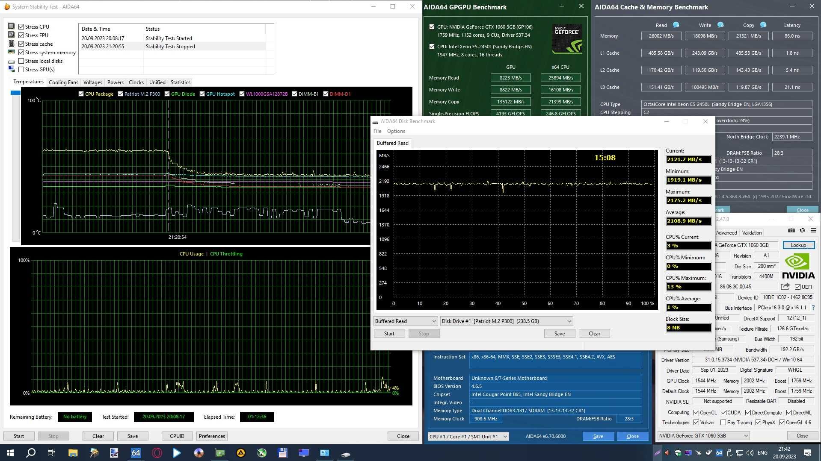Click GPU-Z BIOS export share icon

point(785,287)
